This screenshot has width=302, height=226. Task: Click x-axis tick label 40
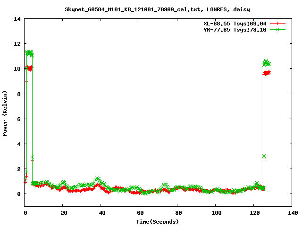(102, 213)
